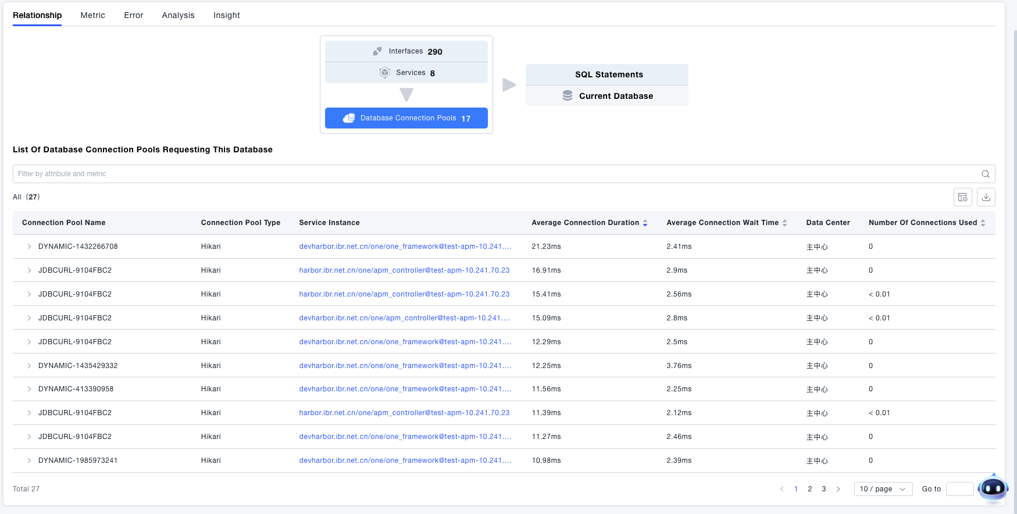Switch to the Metric tab

[92, 15]
